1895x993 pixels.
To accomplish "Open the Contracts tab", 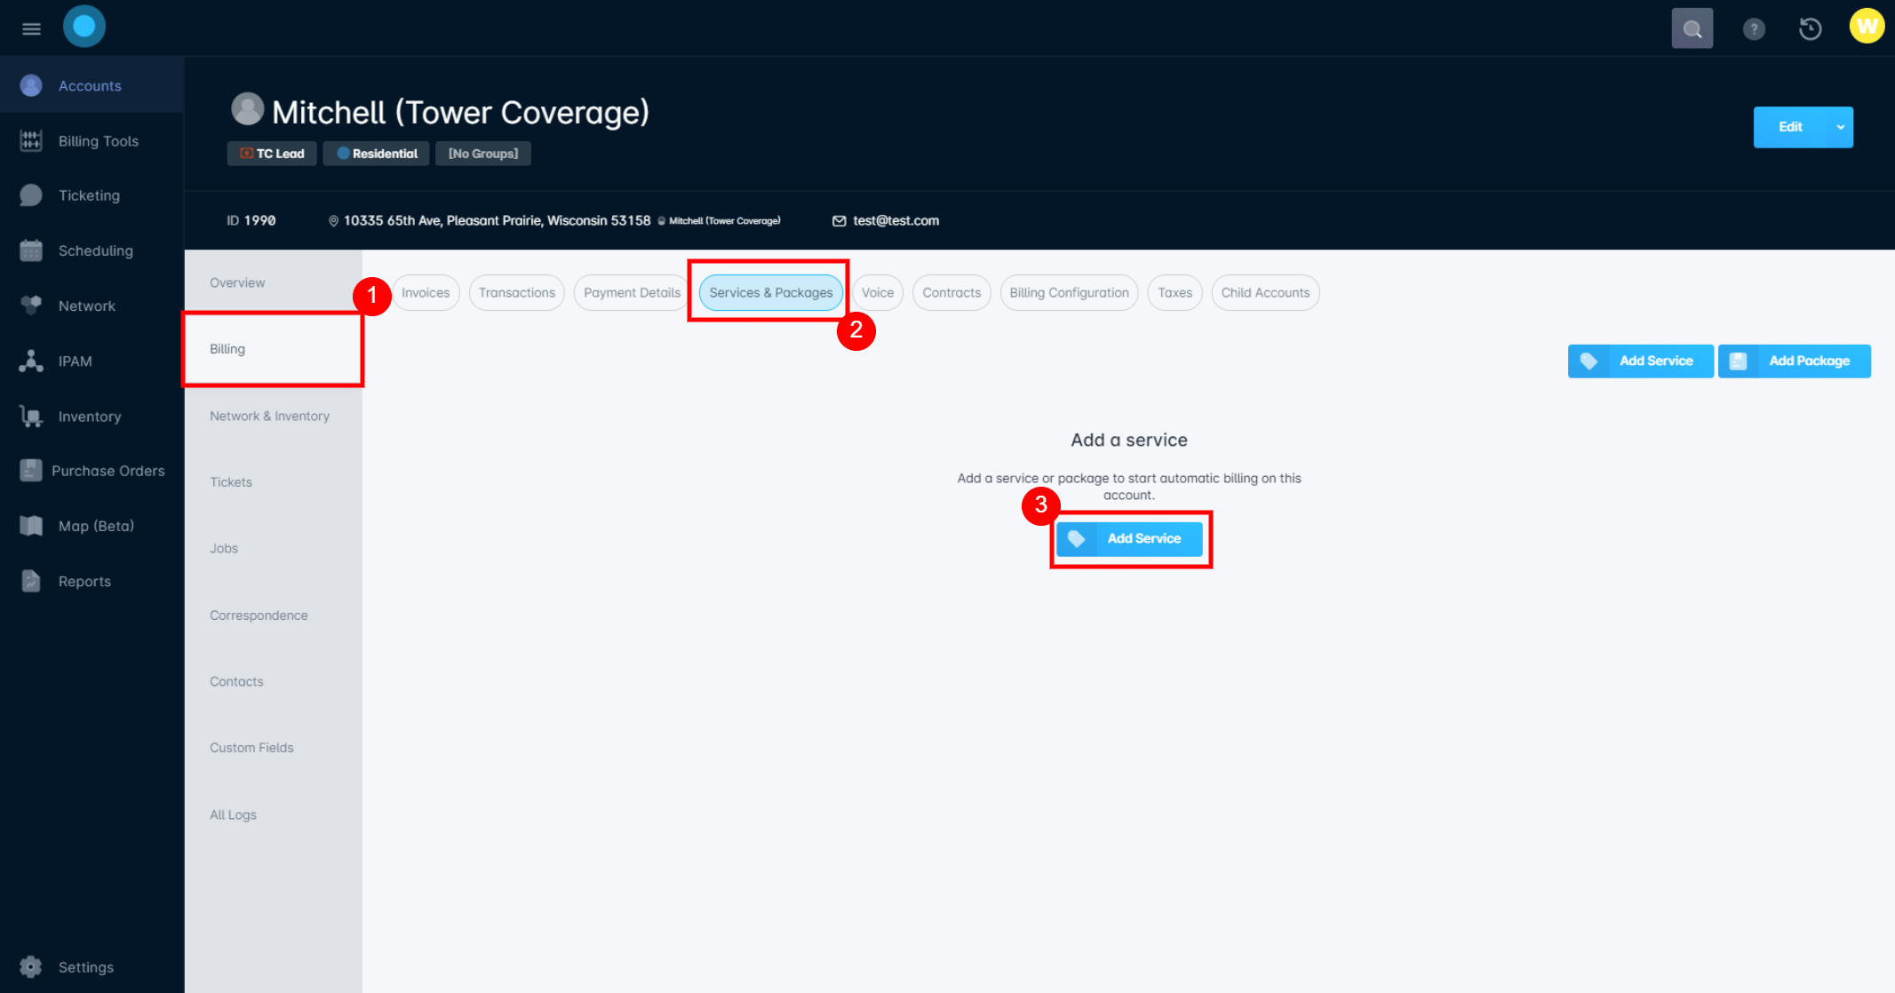I will click(951, 293).
